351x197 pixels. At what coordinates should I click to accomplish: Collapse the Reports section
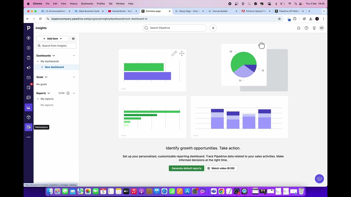click(49, 93)
